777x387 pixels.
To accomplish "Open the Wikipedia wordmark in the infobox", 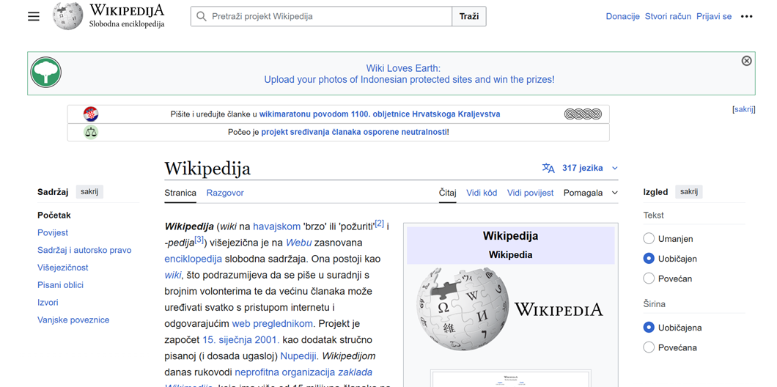I will click(559, 309).
